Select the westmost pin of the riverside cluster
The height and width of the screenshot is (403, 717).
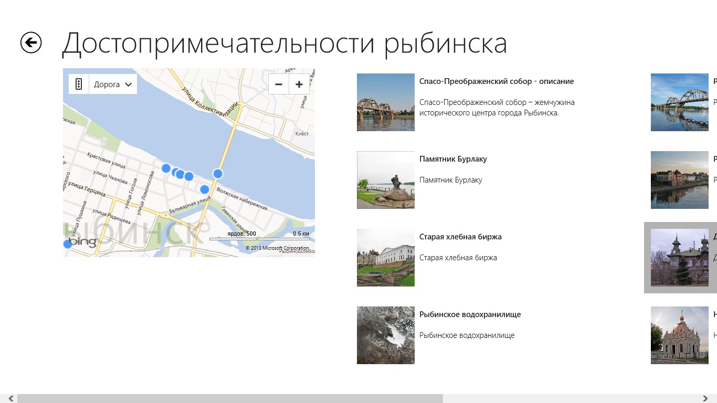point(166,168)
